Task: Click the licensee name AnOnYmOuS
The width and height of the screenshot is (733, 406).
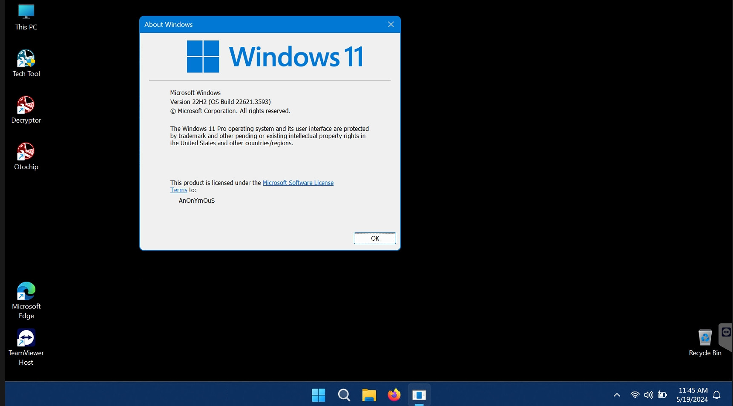Action: [196, 201]
